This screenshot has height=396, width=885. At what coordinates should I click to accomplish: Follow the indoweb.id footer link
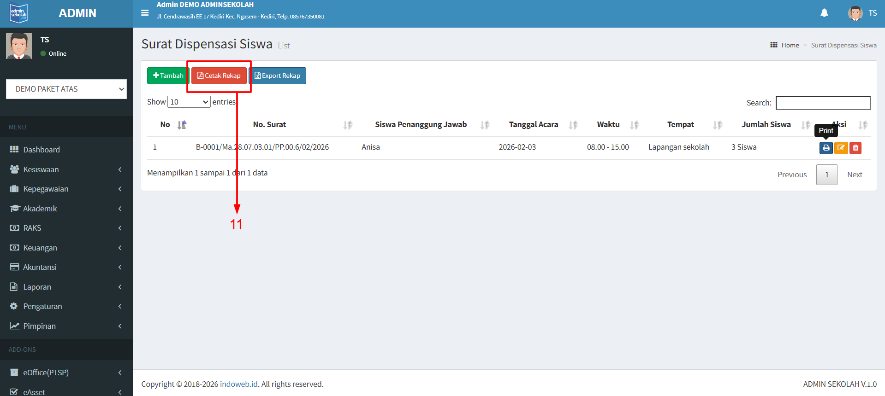click(x=238, y=384)
